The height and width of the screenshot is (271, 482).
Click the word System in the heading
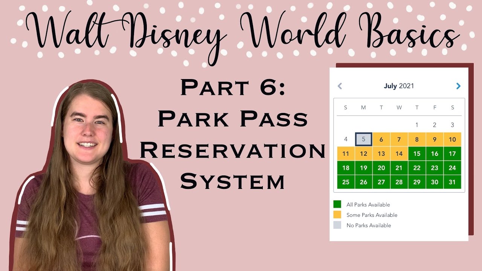coord(232,181)
